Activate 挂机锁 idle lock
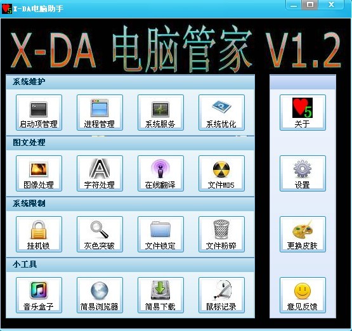The height and width of the screenshot is (331, 352). [39, 234]
